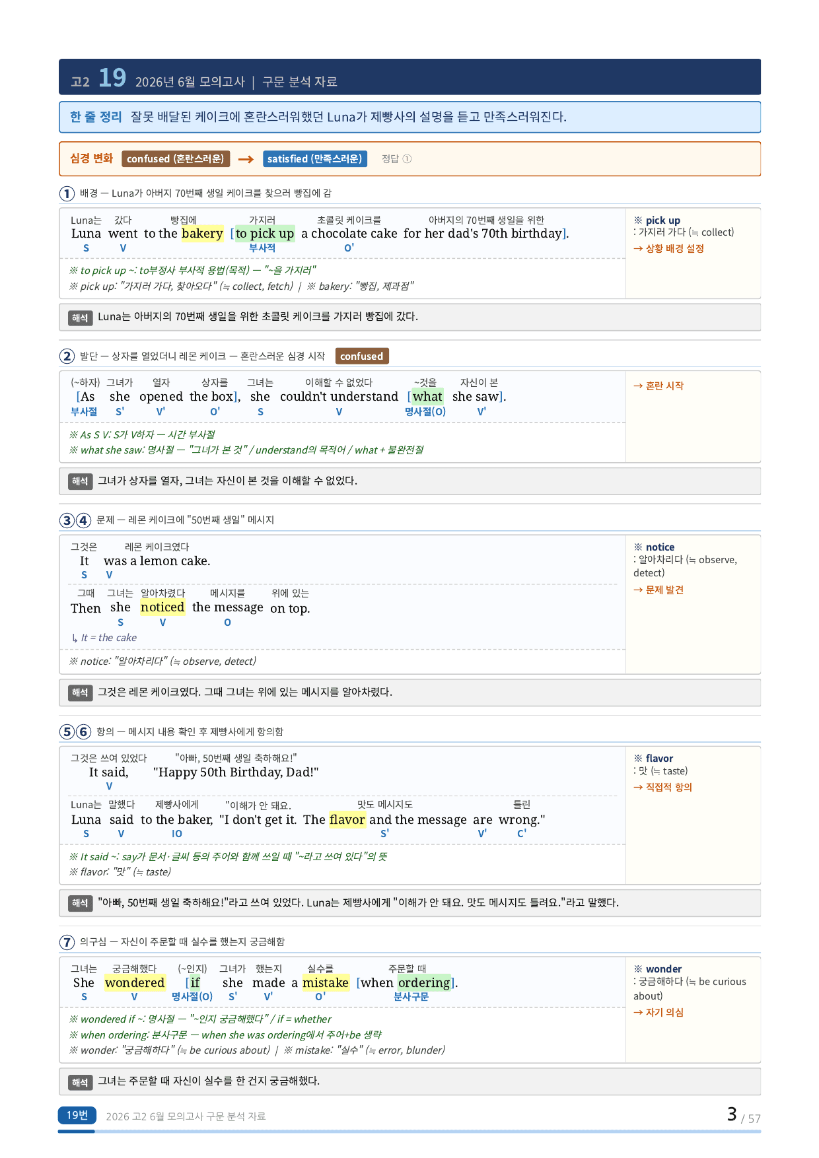The width and height of the screenshot is (819, 1158).
Task: Click the first 해석 badge
Action: [x=80, y=318]
